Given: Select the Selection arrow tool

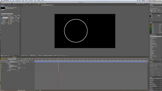Looking at the screenshot, I should pos(2,4).
